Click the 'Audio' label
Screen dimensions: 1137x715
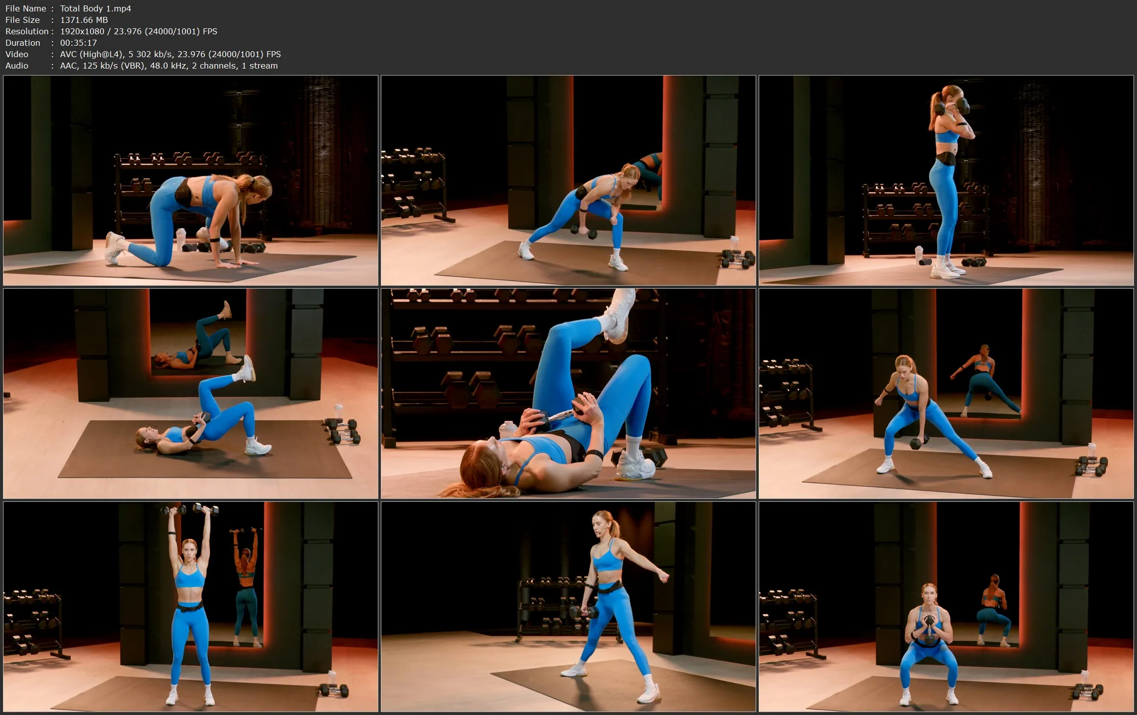point(16,66)
